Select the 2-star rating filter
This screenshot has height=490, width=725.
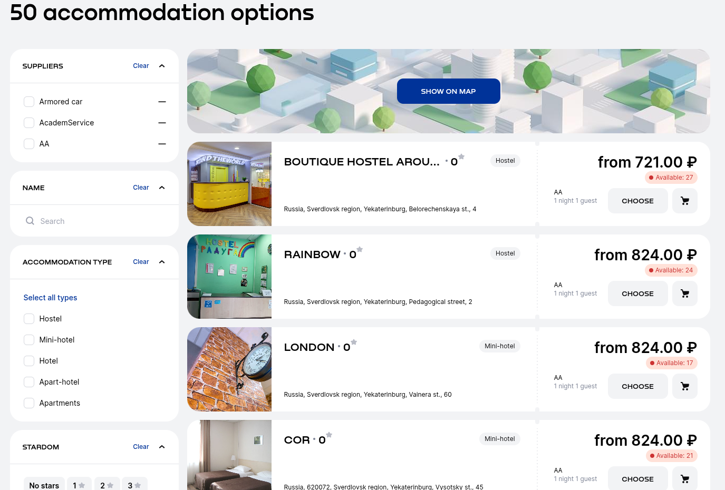coord(107,485)
